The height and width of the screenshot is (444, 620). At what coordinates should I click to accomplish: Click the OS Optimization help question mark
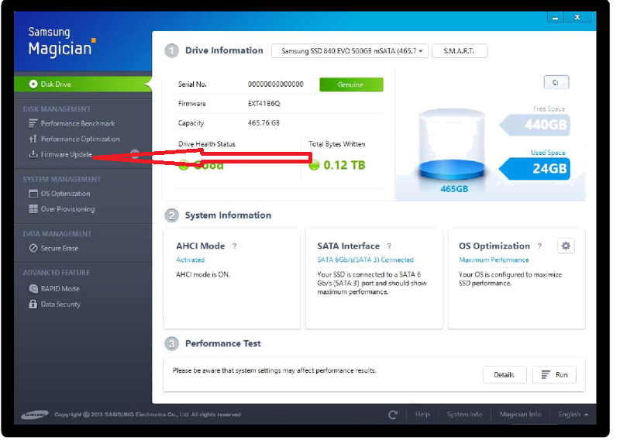point(539,246)
